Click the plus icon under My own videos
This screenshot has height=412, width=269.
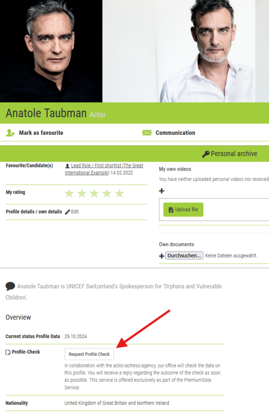[x=162, y=191]
